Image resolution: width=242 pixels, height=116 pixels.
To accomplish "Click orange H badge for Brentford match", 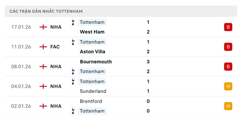I will [228, 106].
